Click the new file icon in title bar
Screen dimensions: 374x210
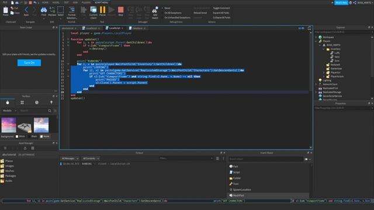coord(12,2)
